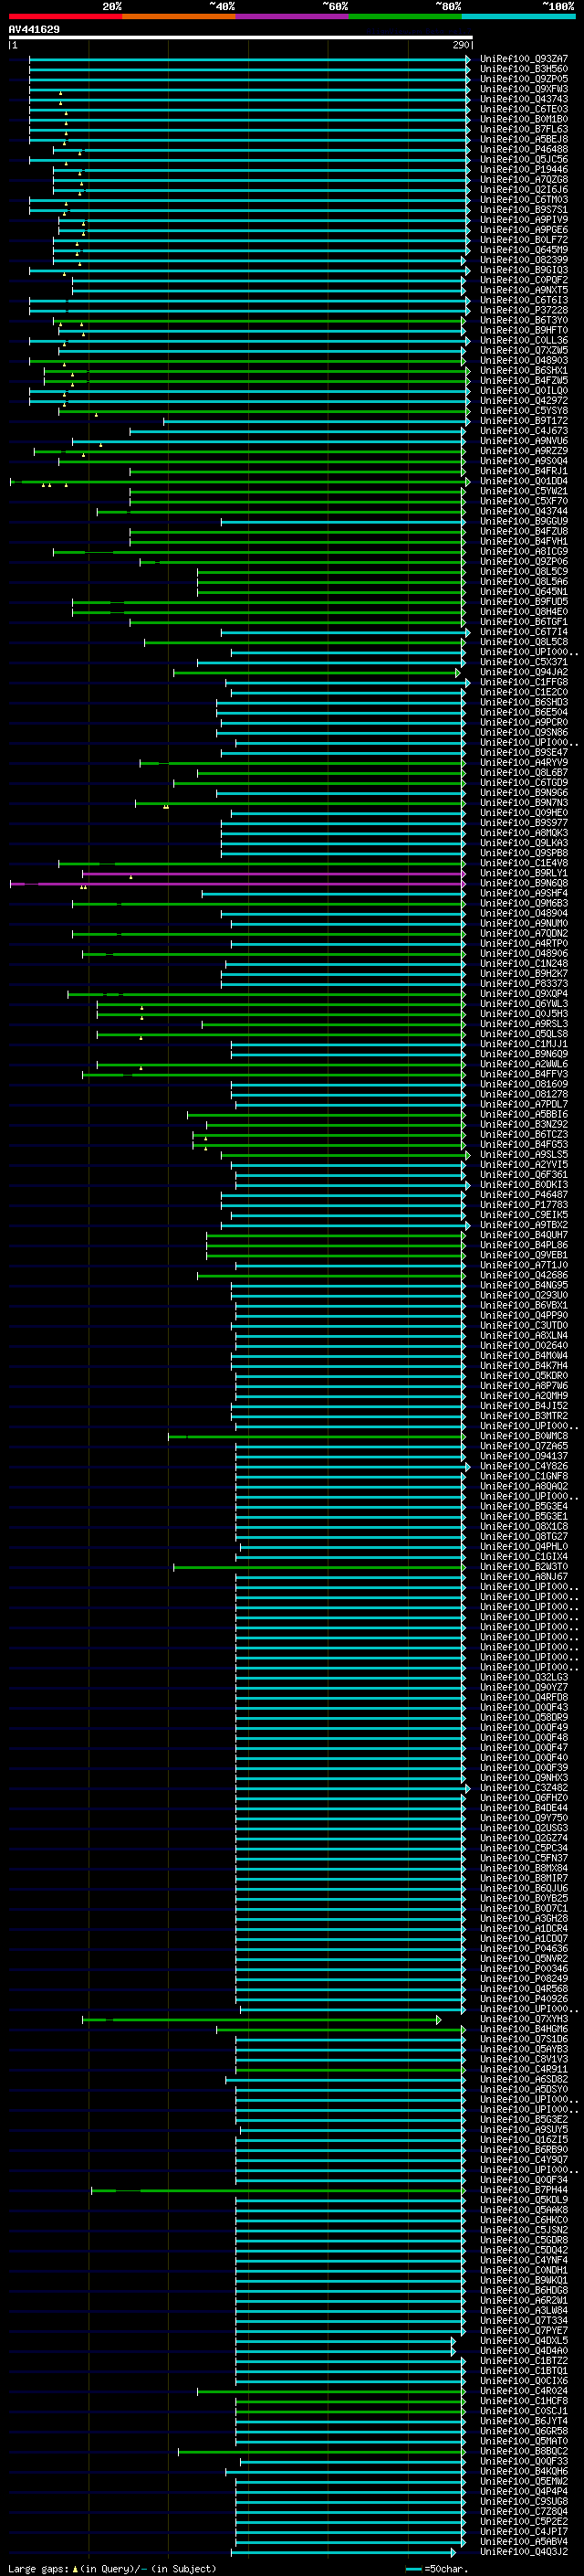Image resolution: width=584 pixels, height=2576 pixels.
Task: Select the UniRef100_A9SHF4 label
Action: 524,893
